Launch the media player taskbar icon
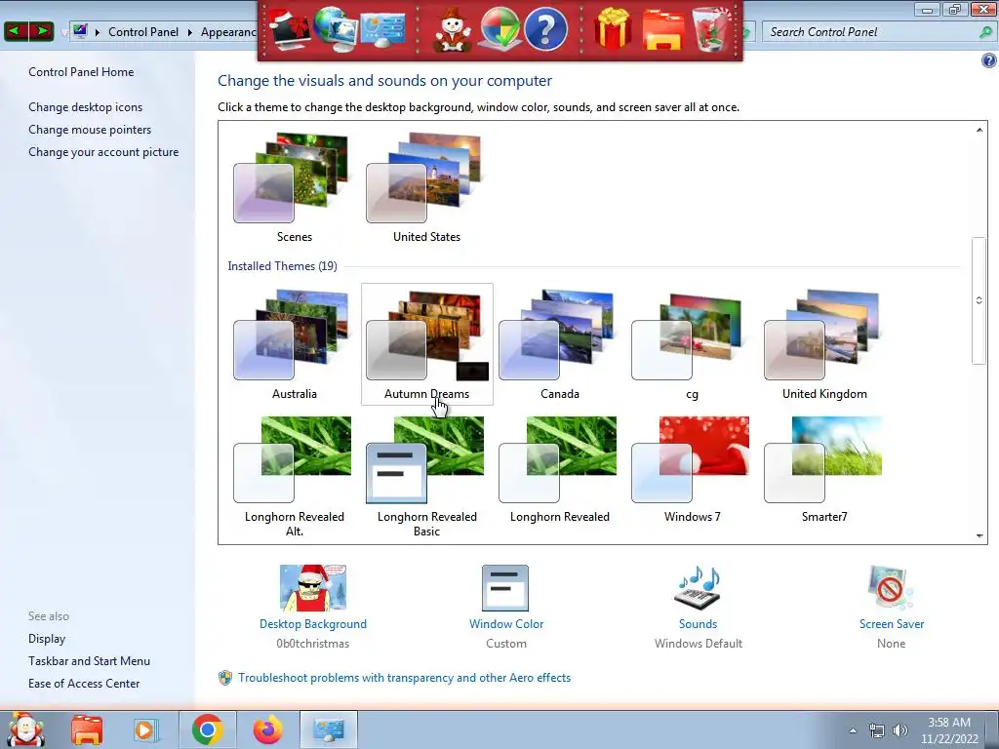The height and width of the screenshot is (749, 999). pos(144,729)
